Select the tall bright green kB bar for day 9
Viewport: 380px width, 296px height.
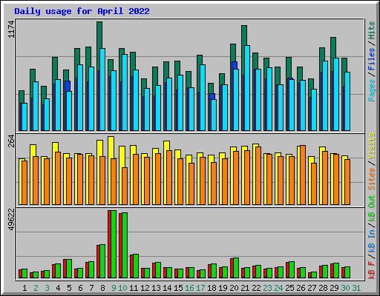click(x=114, y=244)
